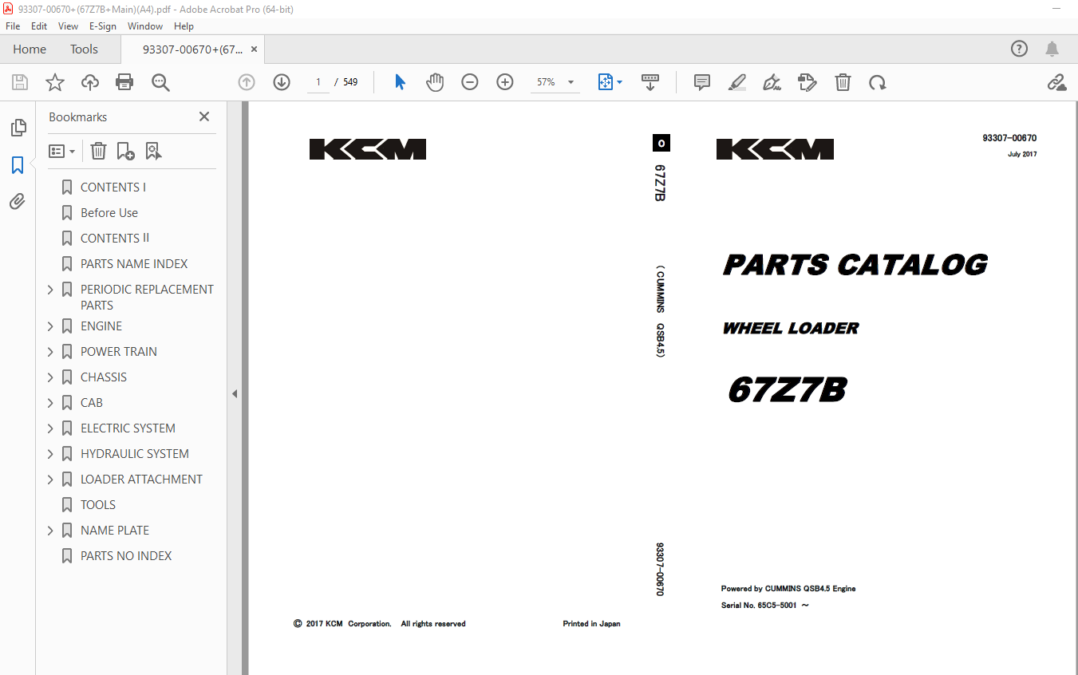This screenshot has width=1078, height=675.
Task: Open fit page options arrow
Action: pos(620,82)
